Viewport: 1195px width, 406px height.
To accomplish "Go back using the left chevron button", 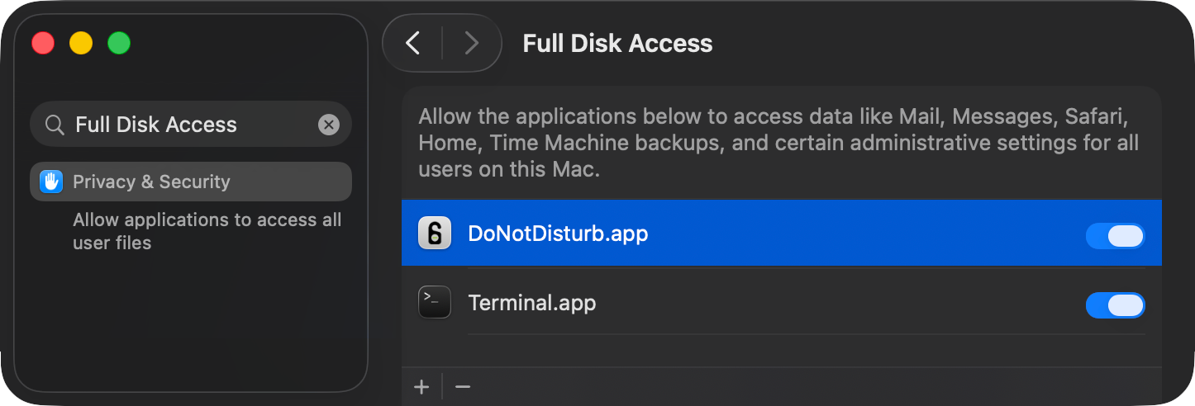I will 413,43.
